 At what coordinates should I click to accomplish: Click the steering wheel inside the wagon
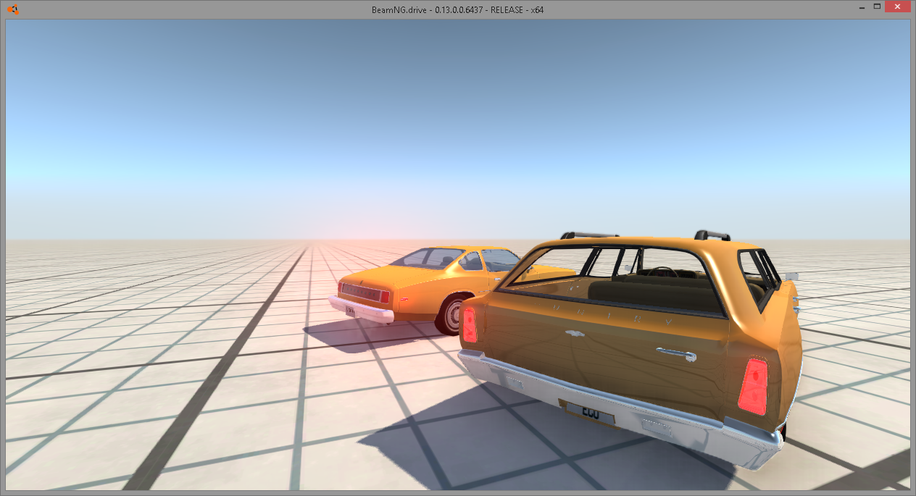point(662,272)
